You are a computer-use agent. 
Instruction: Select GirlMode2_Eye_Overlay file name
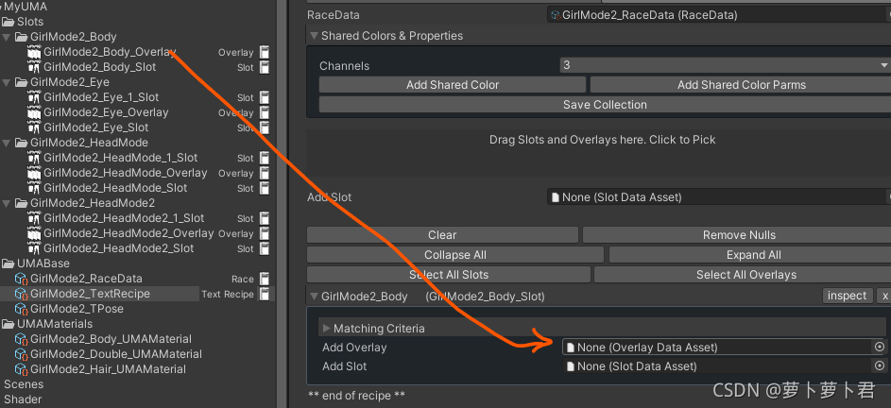(x=106, y=112)
